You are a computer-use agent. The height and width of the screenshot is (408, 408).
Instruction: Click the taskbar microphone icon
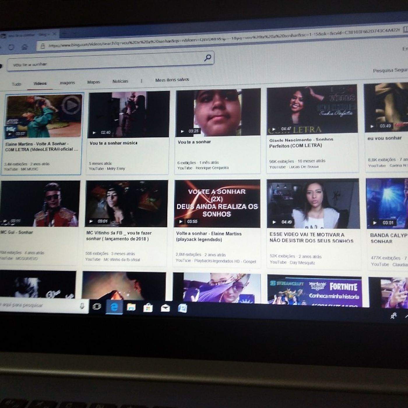tap(82, 306)
